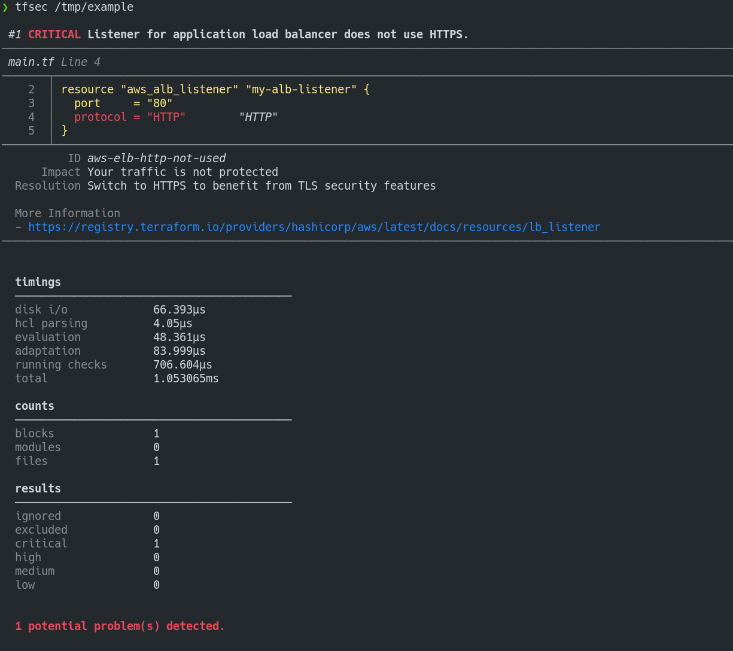733x651 pixels.
Task: Select the timings section header
Action: tap(38, 282)
